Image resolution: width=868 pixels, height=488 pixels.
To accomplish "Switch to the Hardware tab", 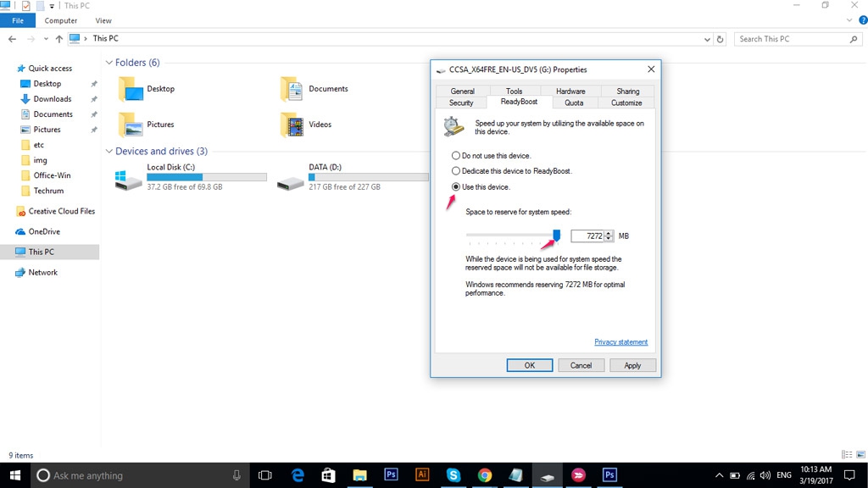I will (x=570, y=91).
